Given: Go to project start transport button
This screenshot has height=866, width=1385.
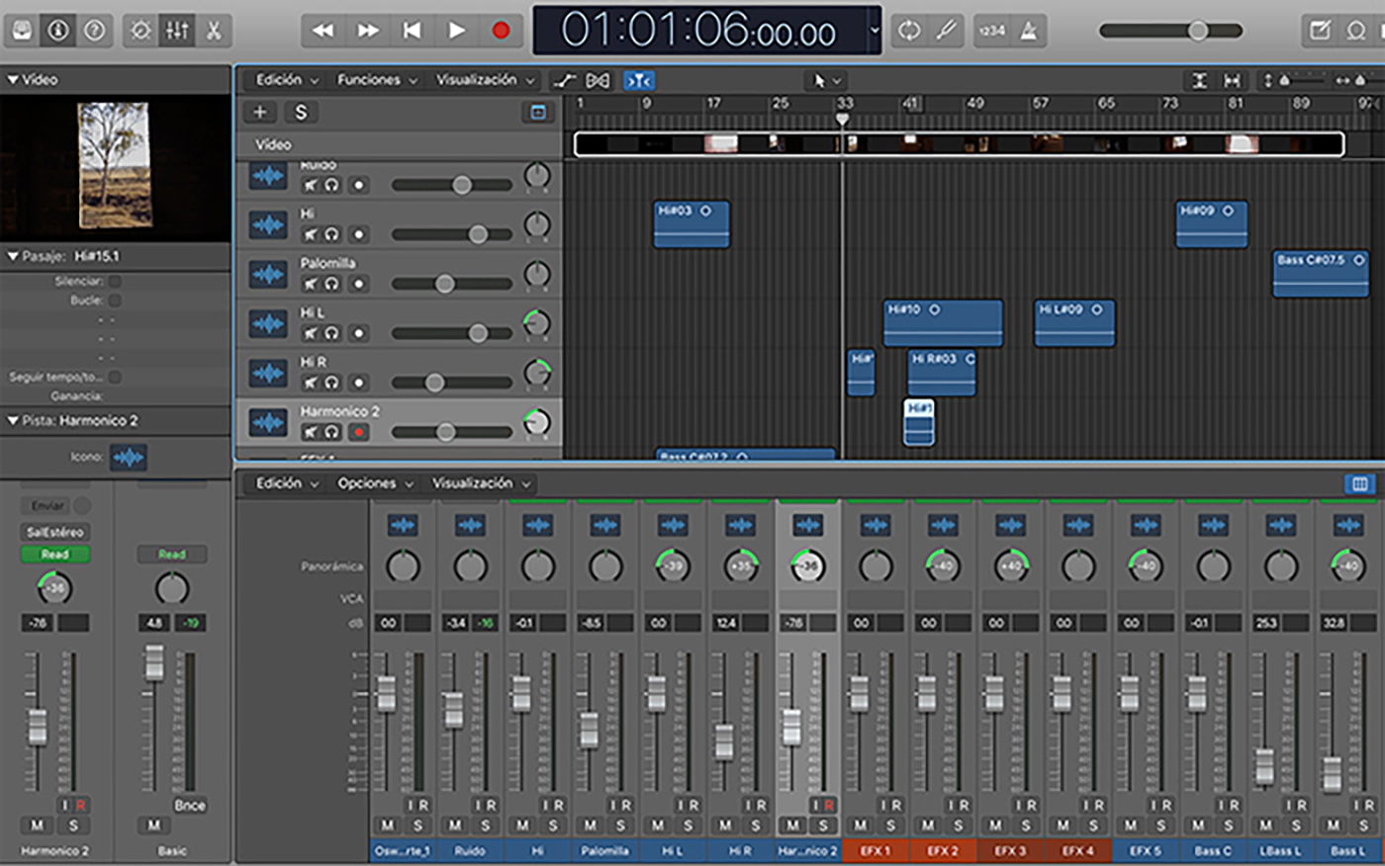Looking at the screenshot, I should tap(413, 31).
